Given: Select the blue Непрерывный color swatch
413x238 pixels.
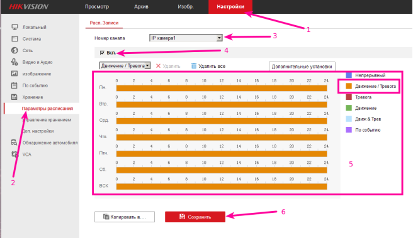Looking at the screenshot, I should point(349,75).
